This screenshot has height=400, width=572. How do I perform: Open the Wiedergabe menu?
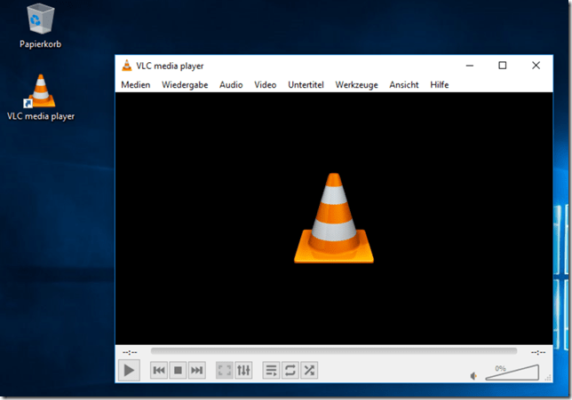185,85
